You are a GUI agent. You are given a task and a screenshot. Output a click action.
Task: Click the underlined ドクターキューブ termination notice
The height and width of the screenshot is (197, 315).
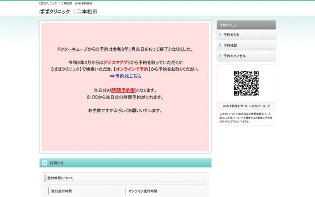point(125,49)
